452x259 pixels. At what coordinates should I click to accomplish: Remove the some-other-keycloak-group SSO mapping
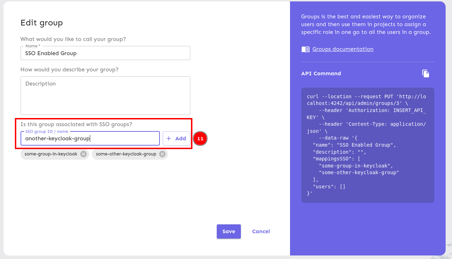click(162, 154)
